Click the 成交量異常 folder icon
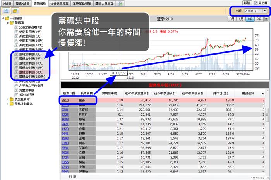The height and width of the screenshot is (180, 271). click(12, 99)
